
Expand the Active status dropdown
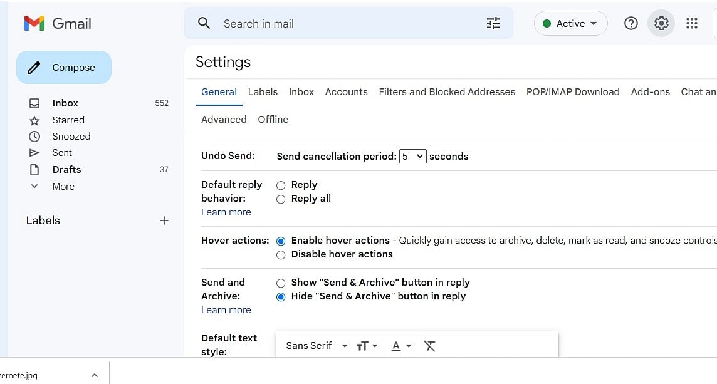(x=570, y=24)
